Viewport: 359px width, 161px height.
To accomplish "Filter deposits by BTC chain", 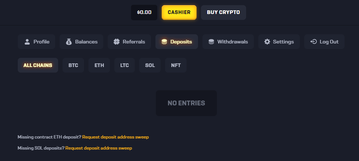I will click(73, 65).
